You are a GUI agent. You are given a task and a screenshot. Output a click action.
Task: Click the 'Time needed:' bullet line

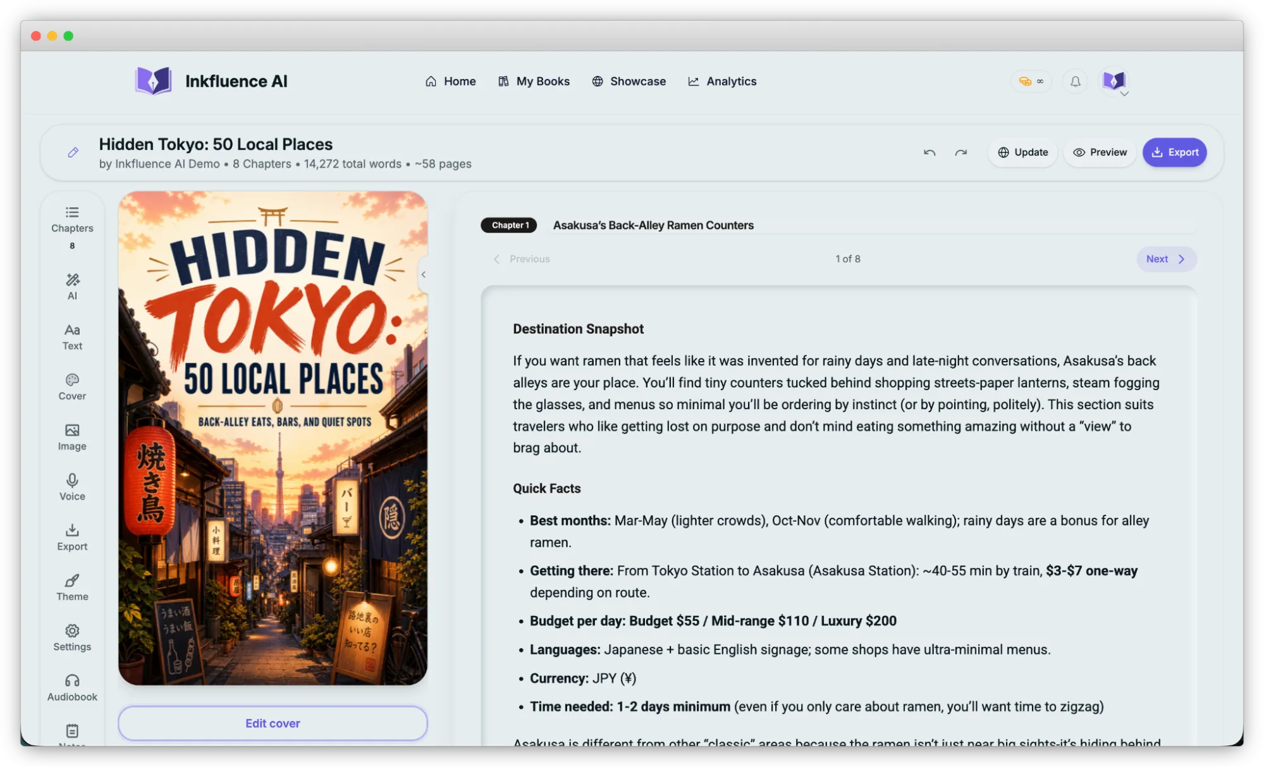point(817,706)
